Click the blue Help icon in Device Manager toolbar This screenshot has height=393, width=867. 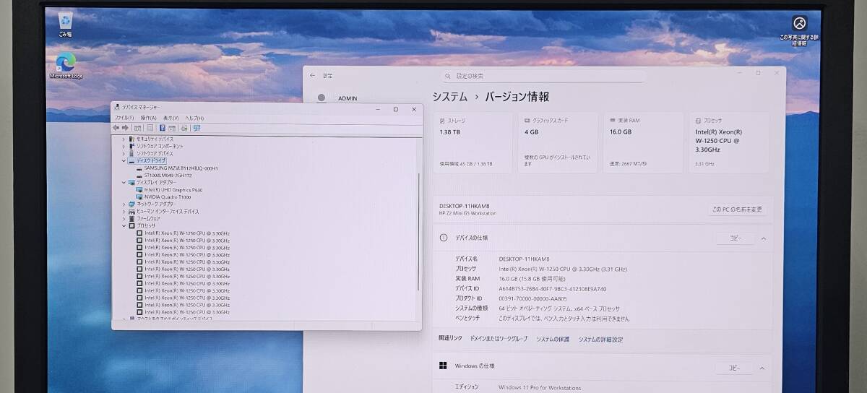(x=163, y=128)
